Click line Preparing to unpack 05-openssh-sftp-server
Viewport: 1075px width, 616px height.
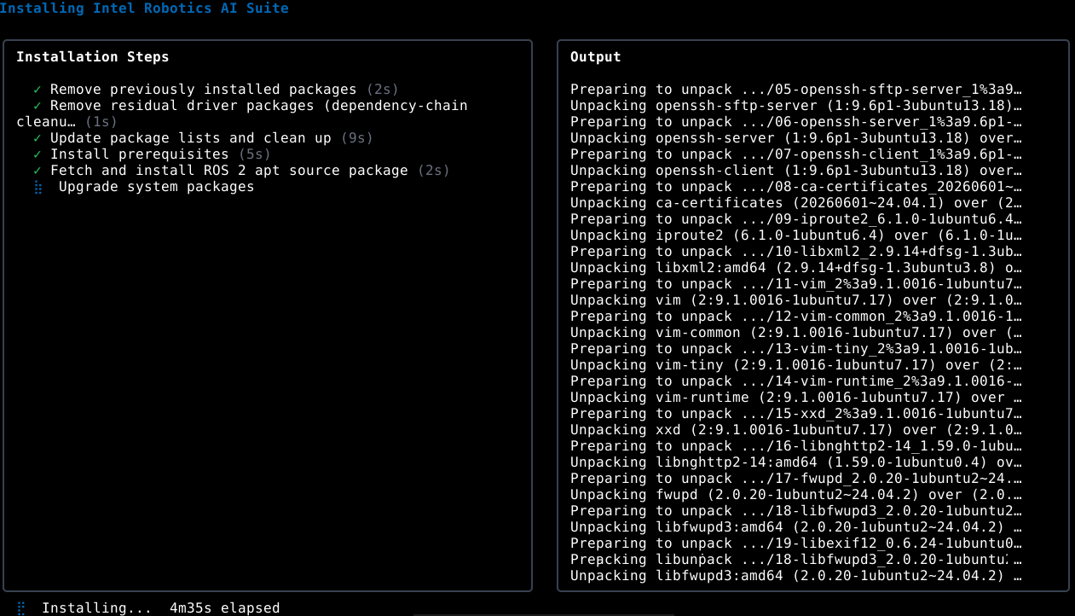pos(796,90)
